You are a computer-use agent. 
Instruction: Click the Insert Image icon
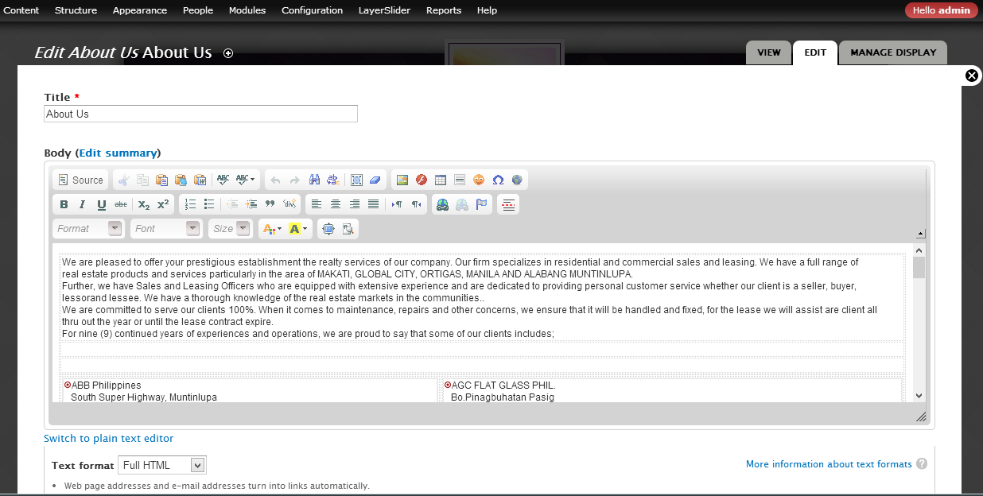[402, 180]
